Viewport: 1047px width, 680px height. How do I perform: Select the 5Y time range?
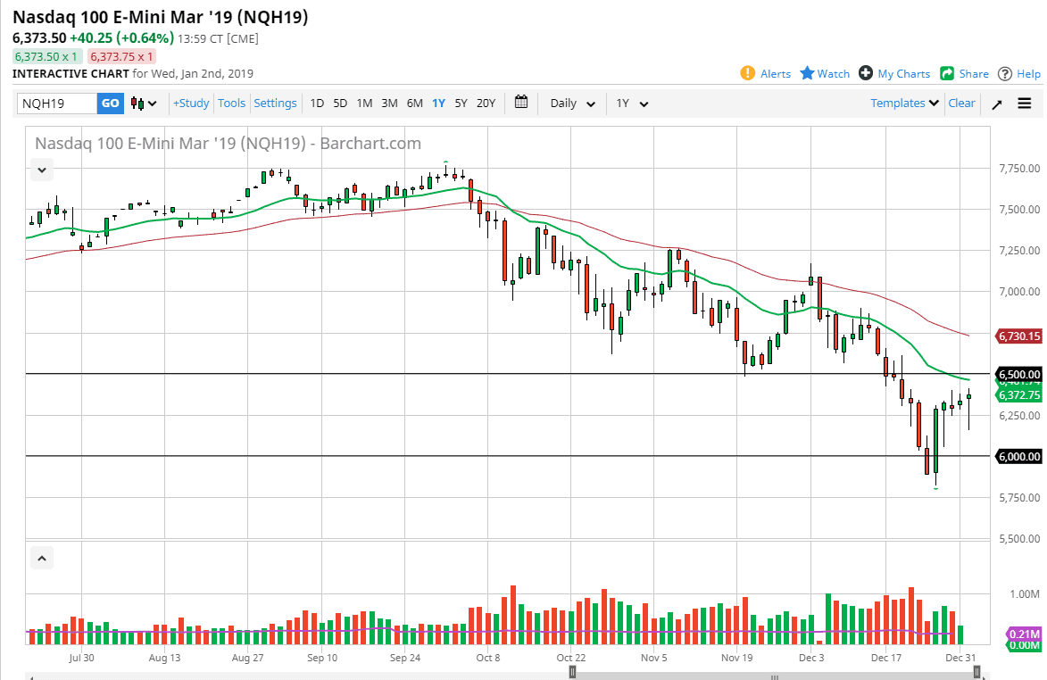(461, 103)
